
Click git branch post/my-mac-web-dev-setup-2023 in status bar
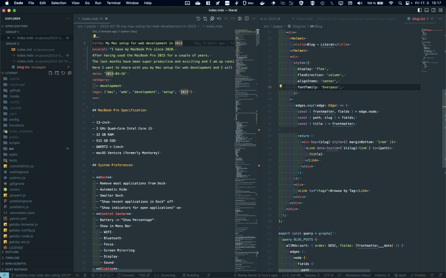(41, 275)
